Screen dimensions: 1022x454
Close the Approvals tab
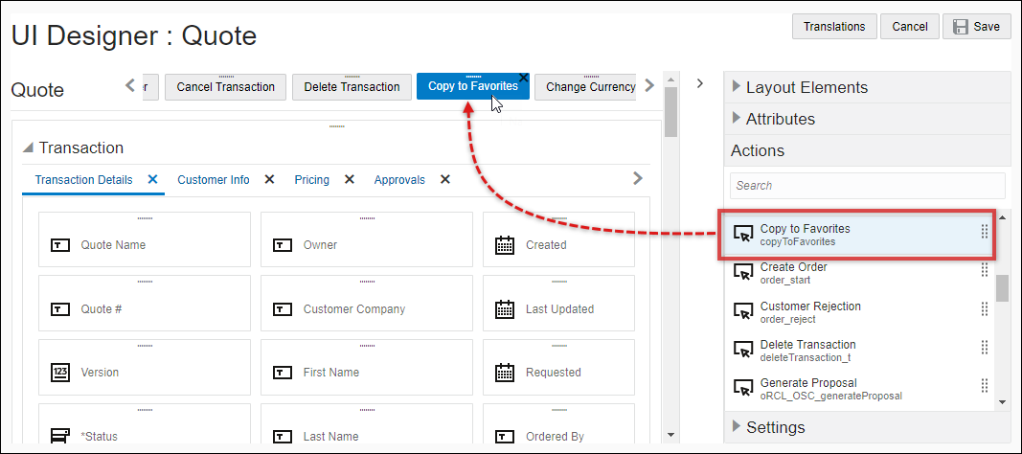445,179
